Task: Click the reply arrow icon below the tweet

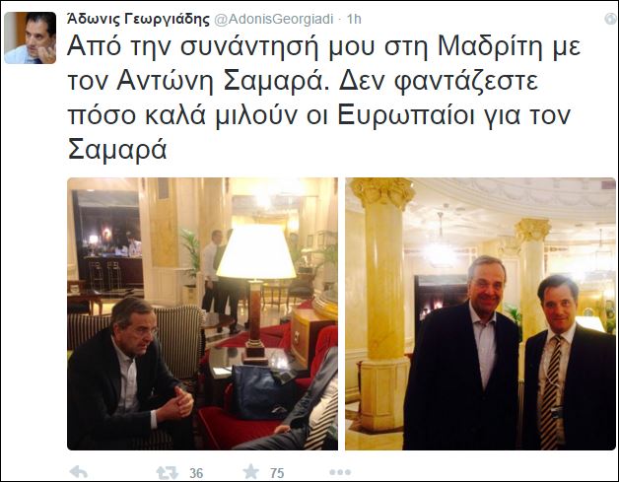Action: click(78, 472)
